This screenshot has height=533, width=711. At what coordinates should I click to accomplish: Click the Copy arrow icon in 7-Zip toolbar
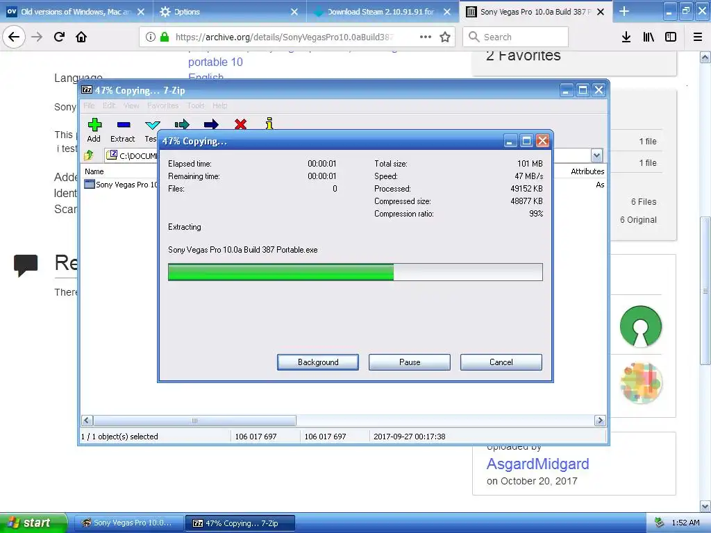pos(182,124)
